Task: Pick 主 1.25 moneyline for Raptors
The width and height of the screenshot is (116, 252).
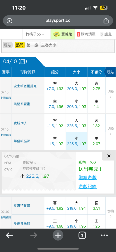Action: [96, 222]
